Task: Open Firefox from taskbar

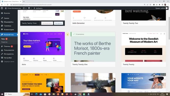Action: tap(67, 94)
